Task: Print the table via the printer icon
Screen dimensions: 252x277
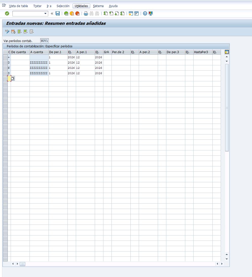Action: pyautogui.click(x=86, y=13)
